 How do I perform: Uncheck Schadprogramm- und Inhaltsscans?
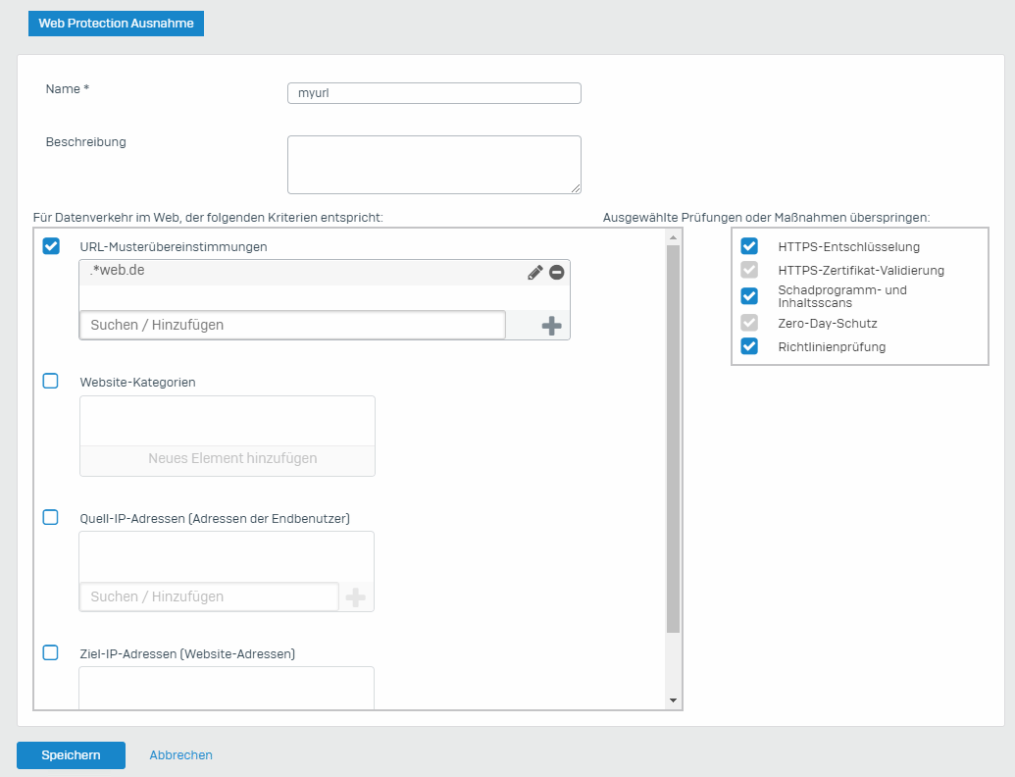[x=749, y=296]
